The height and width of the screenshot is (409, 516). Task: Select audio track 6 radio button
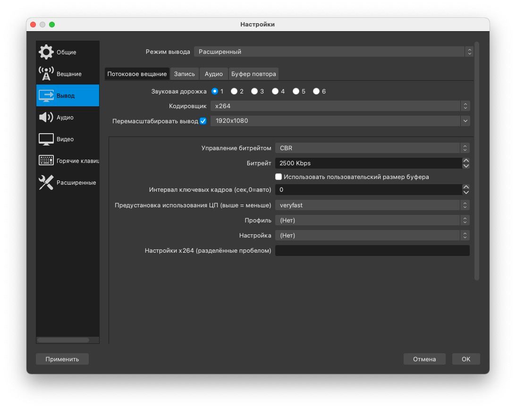316,91
